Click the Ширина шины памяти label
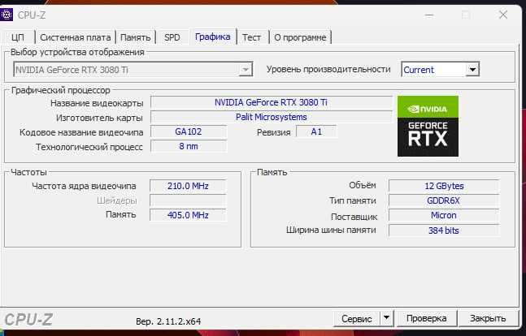 tap(331, 230)
